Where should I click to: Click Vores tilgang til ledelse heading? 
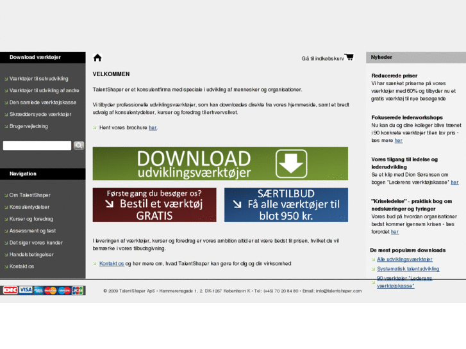coord(404,163)
